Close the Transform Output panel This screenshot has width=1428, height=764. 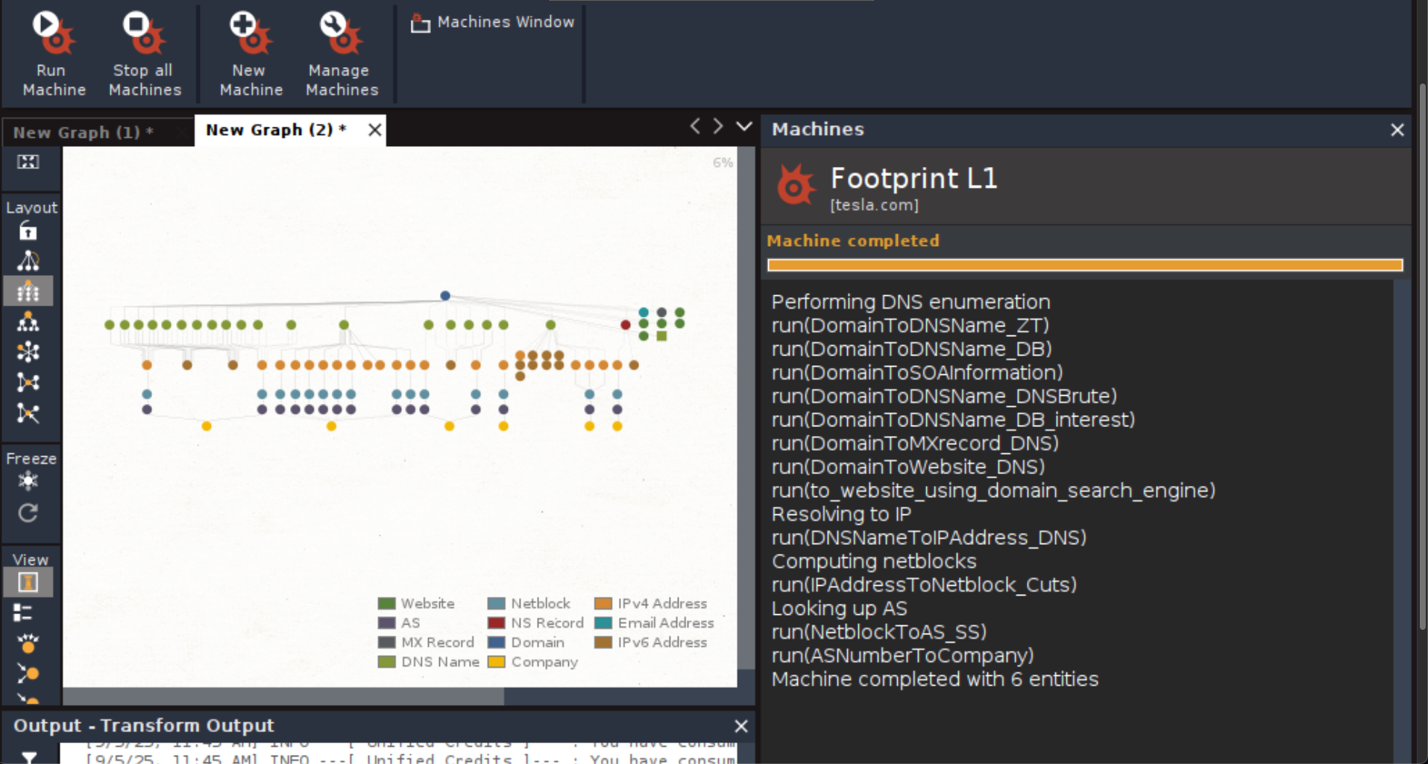click(x=741, y=726)
